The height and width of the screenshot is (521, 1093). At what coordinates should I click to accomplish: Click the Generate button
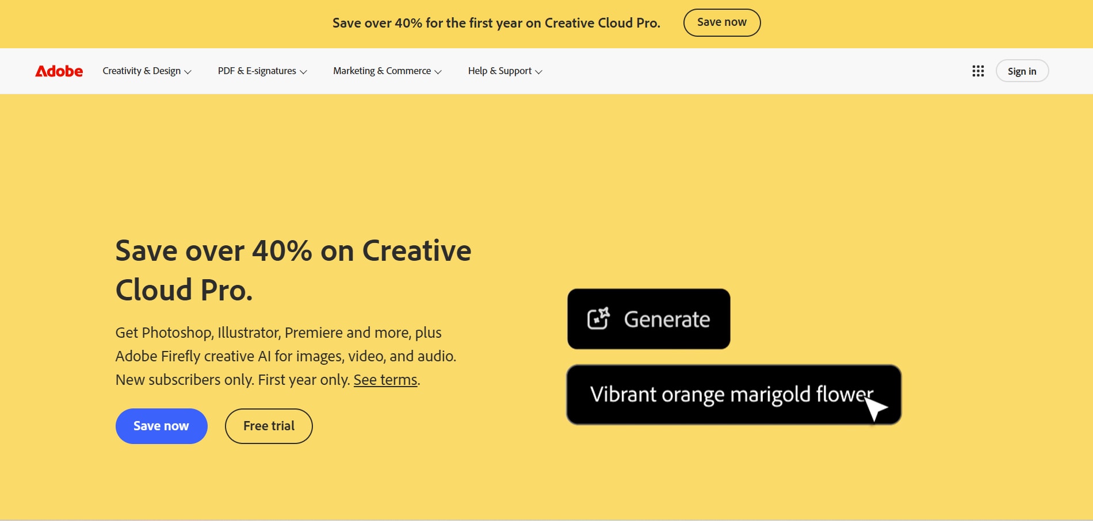(648, 319)
